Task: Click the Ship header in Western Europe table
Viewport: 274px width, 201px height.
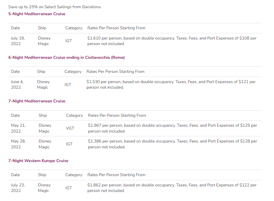Action: (42, 175)
